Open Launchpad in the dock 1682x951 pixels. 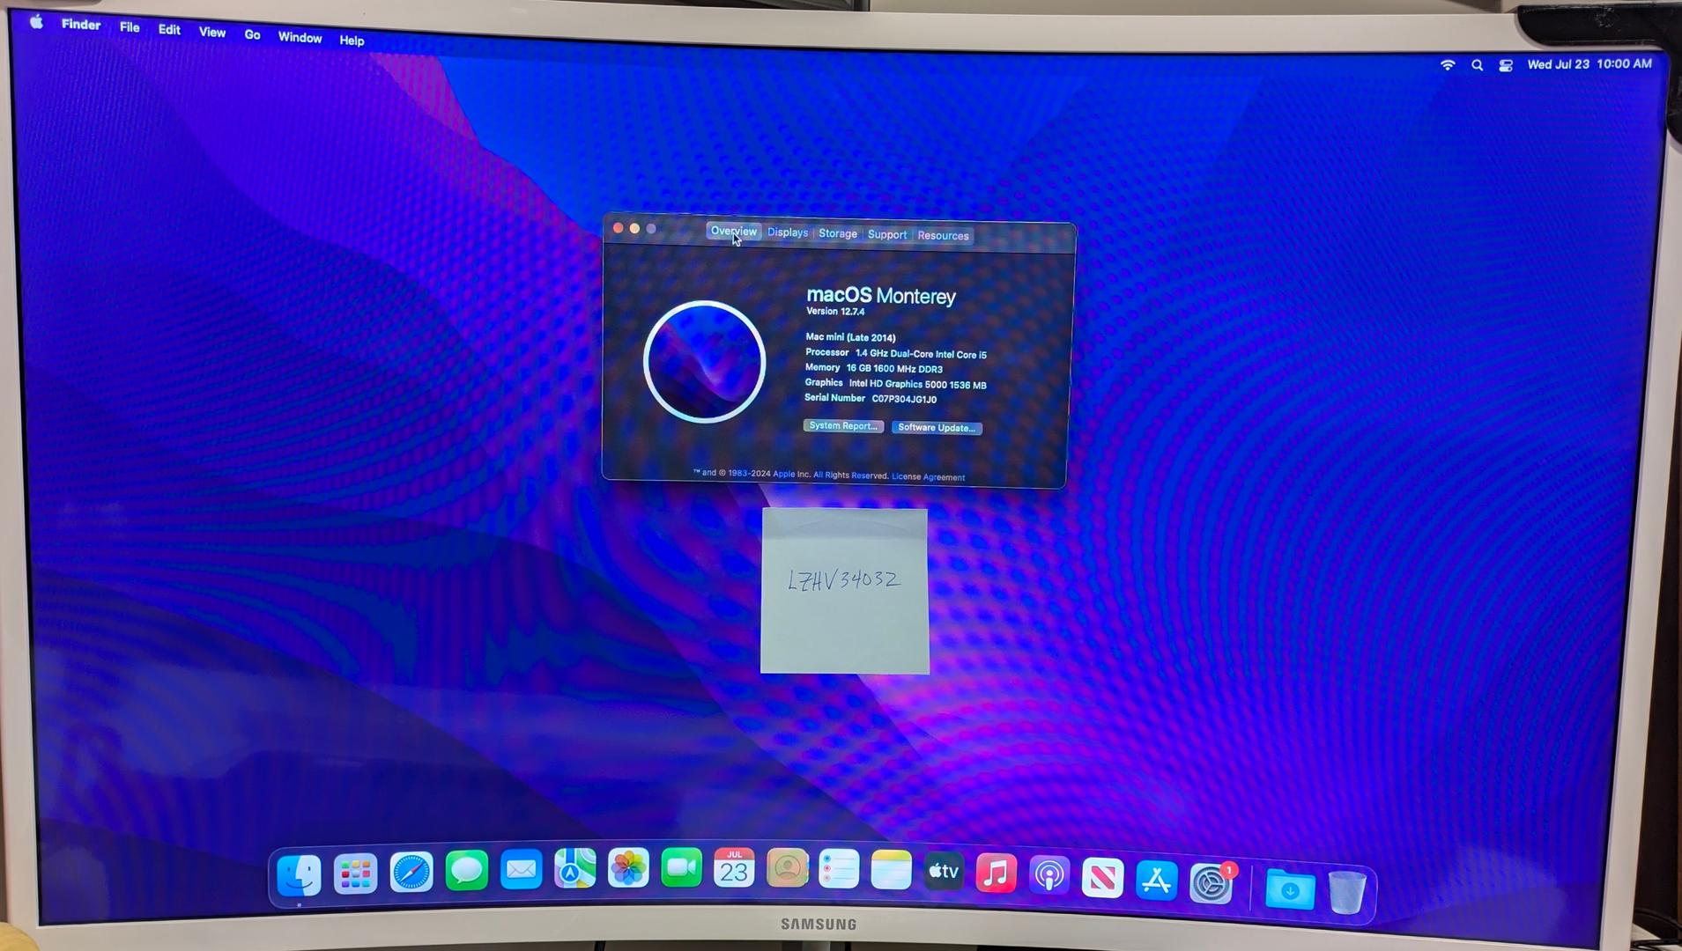[x=356, y=874]
